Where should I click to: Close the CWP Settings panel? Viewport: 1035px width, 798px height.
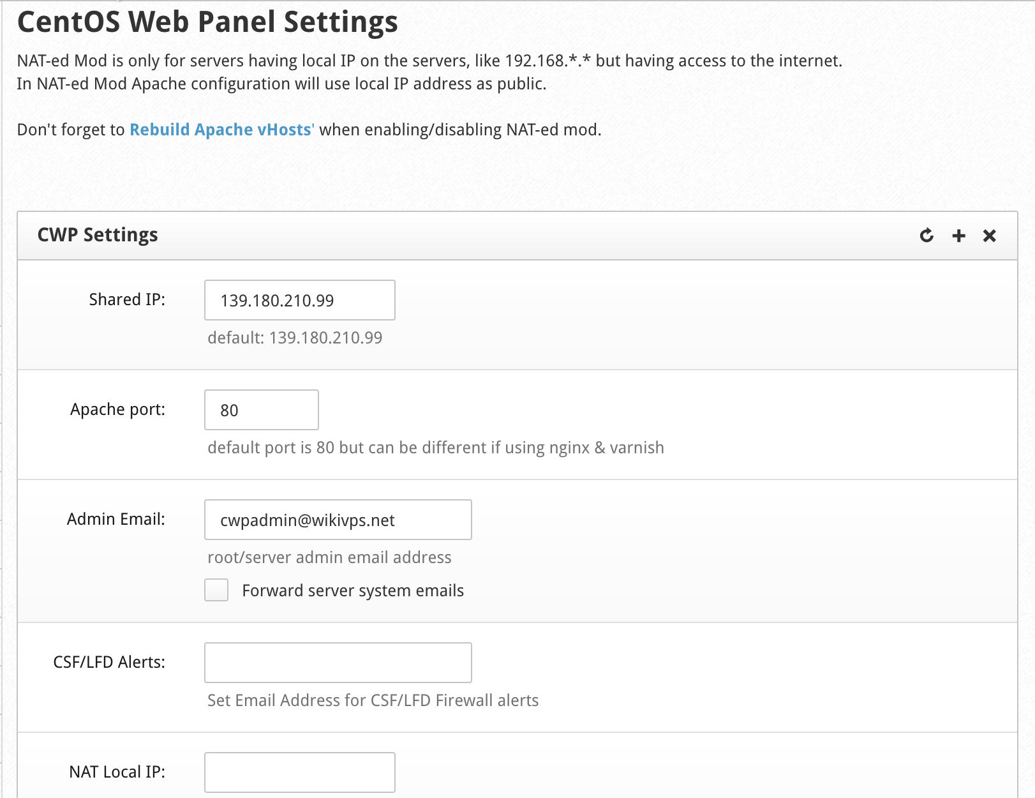(x=990, y=236)
